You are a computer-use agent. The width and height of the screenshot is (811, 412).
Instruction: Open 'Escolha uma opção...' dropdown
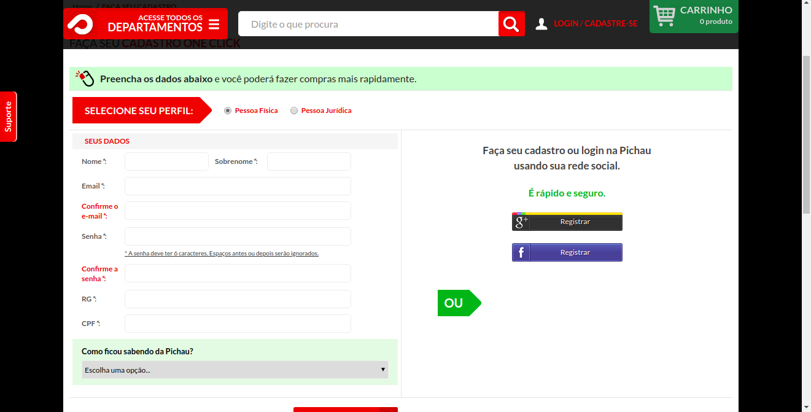[235, 370]
